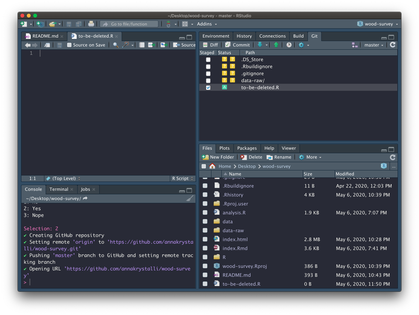
Task: Click the Commit button in Git pane
Action: [238, 45]
